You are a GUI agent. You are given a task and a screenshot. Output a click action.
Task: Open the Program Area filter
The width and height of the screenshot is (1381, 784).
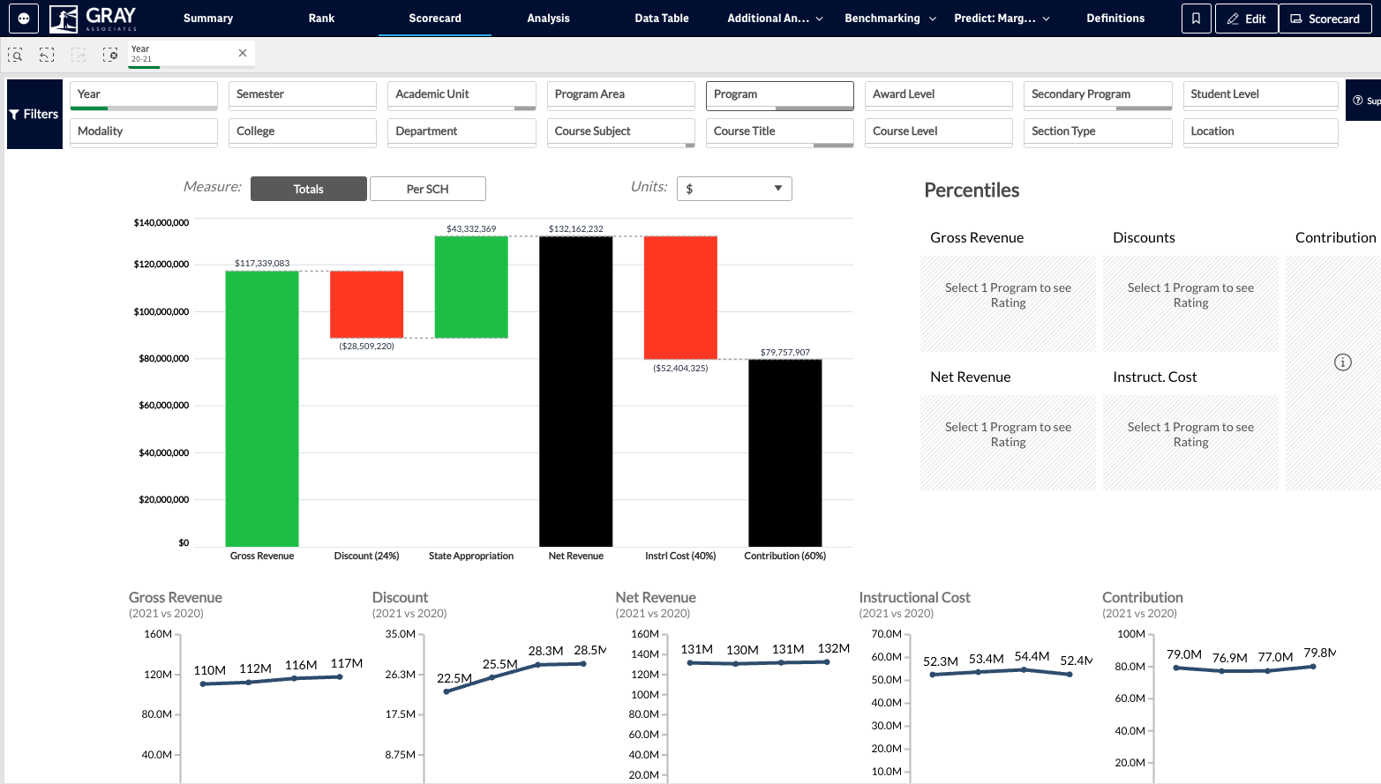click(x=621, y=95)
